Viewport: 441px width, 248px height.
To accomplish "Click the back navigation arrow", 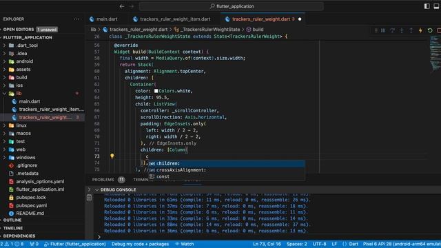I will 122,6.
